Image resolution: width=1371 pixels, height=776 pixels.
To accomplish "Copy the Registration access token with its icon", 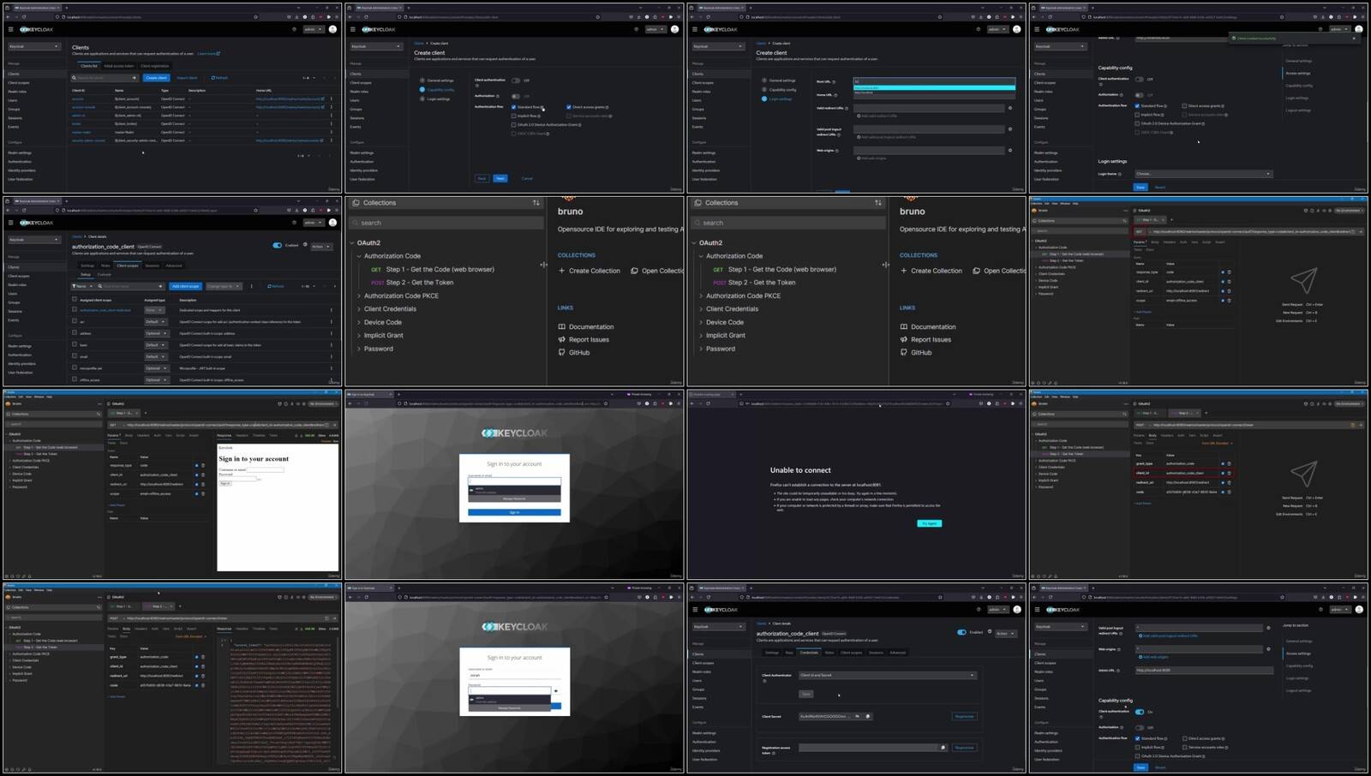I will 943,747.
